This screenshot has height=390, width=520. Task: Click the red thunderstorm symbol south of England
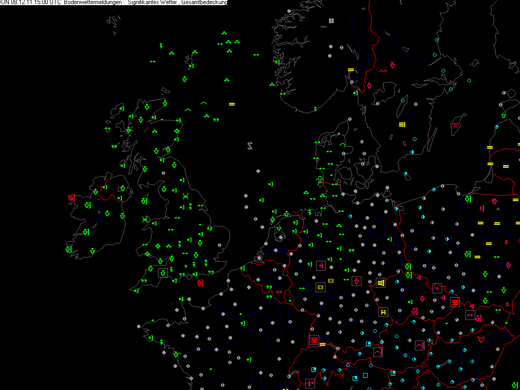coord(200,283)
